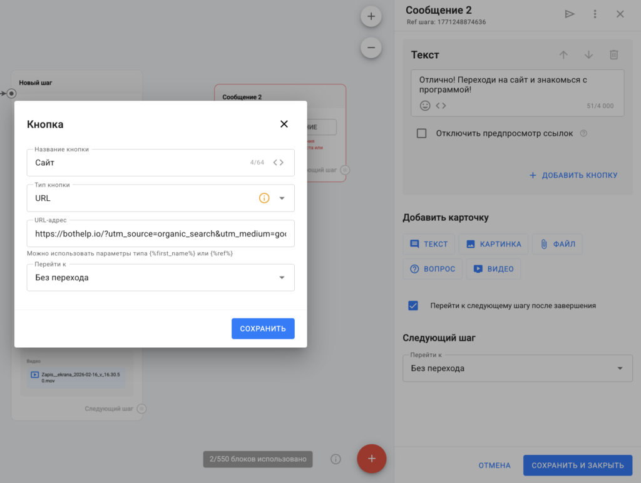Click the orange info icon in Тип кнопки

click(264, 198)
